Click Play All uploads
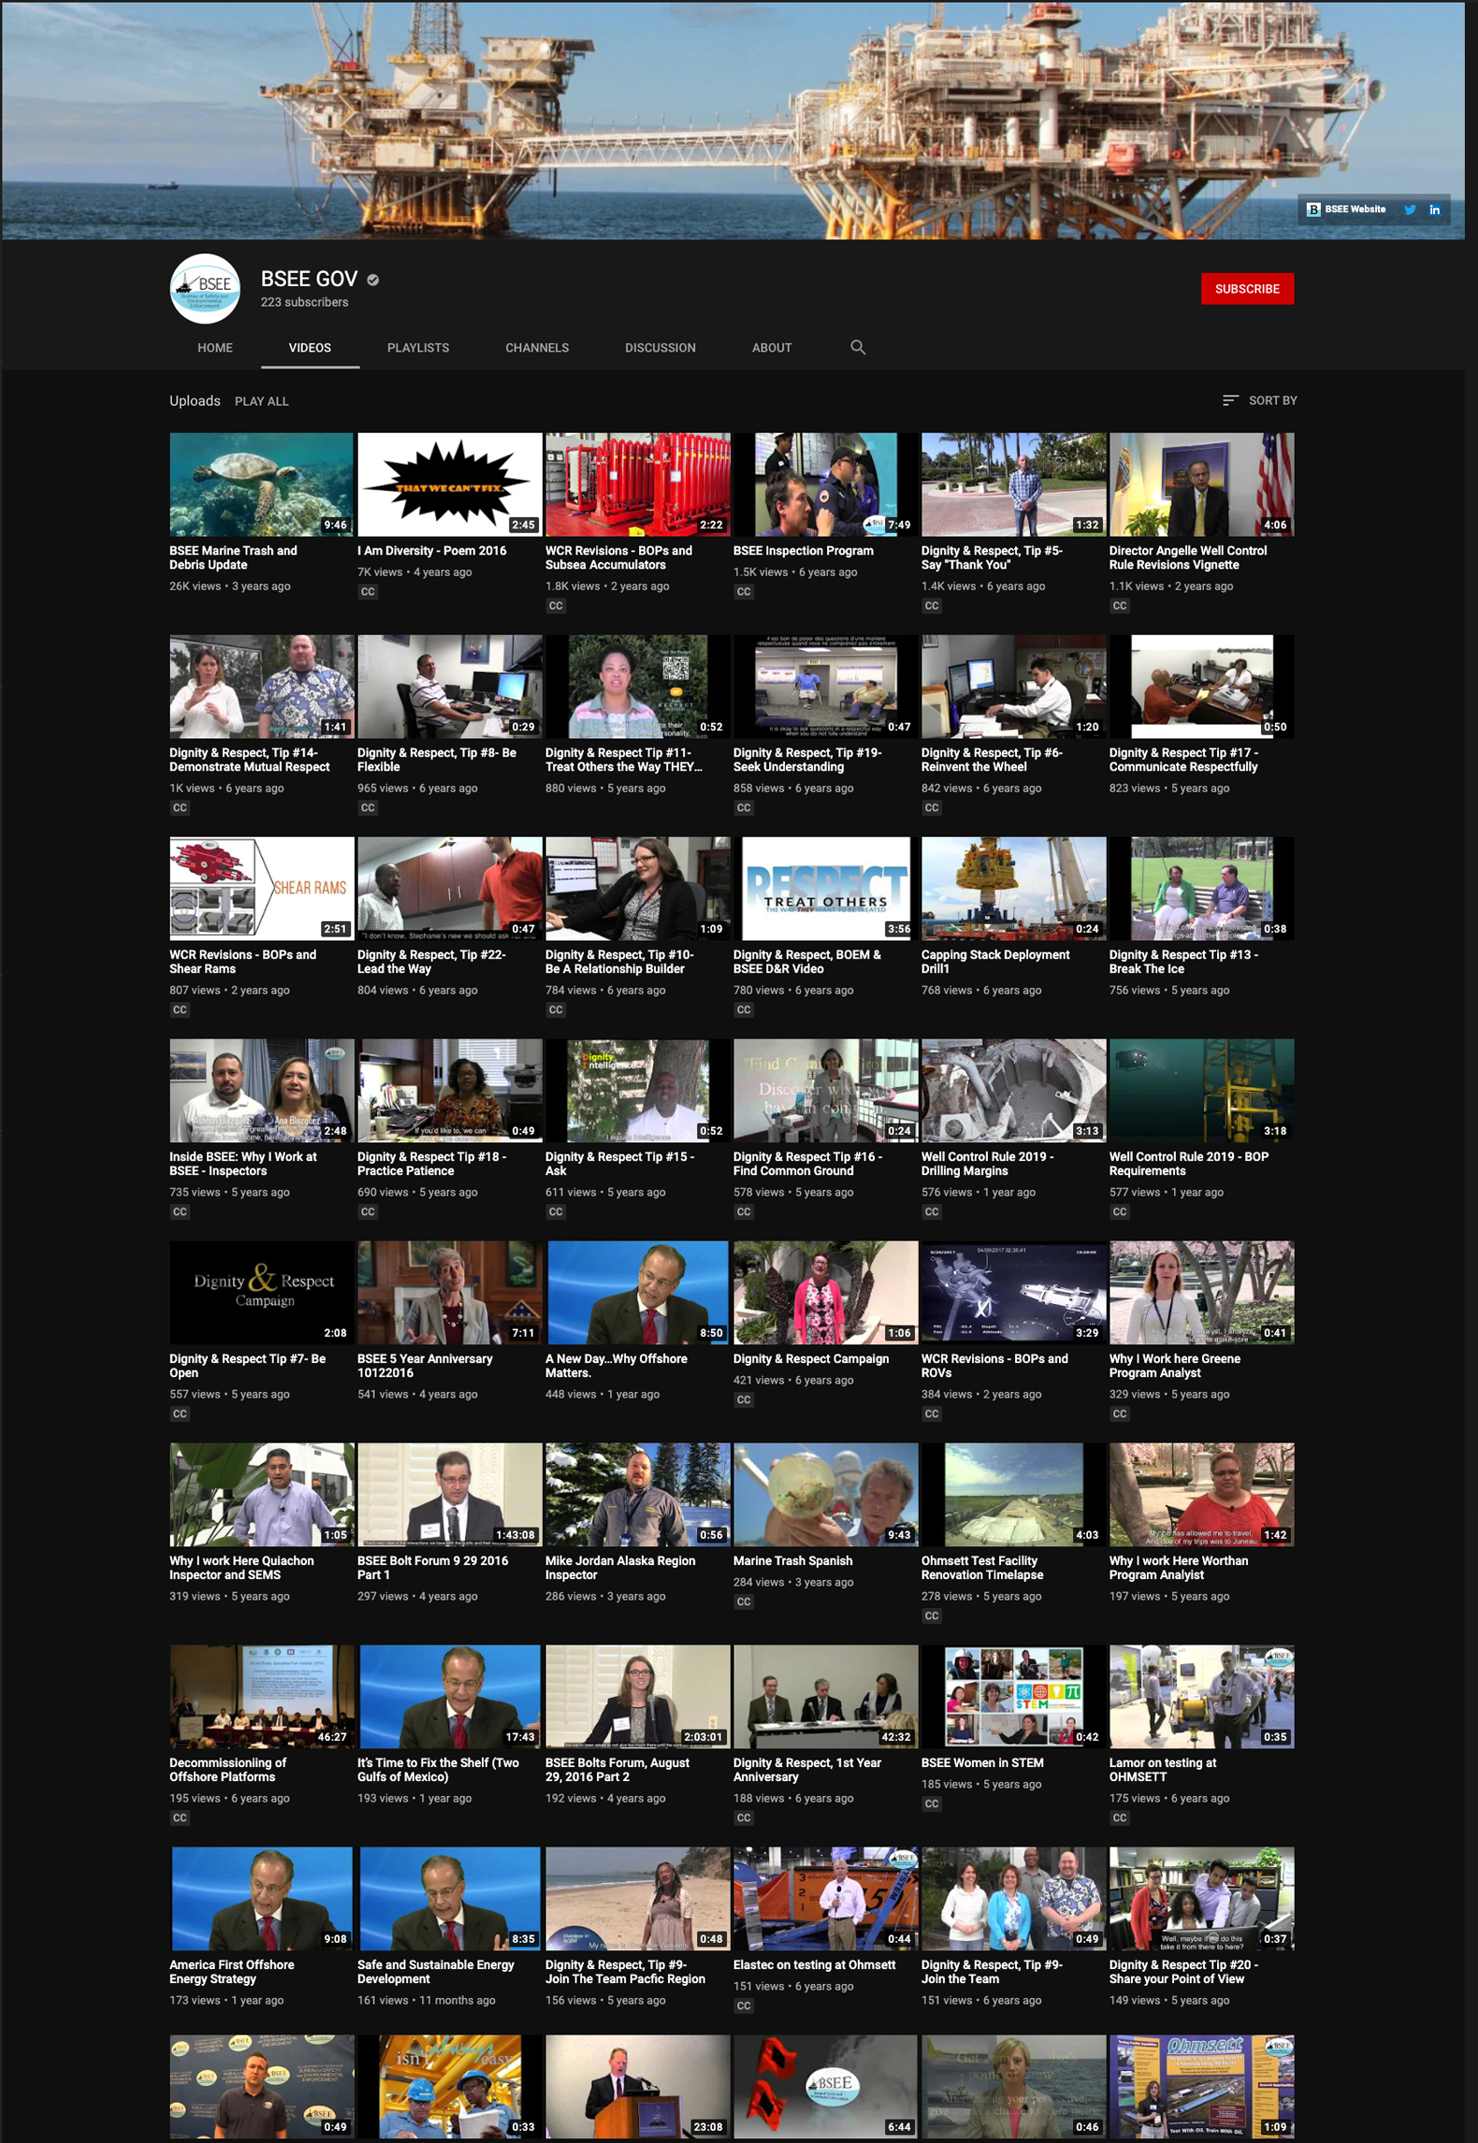This screenshot has height=2143, width=1478. click(262, 401)
